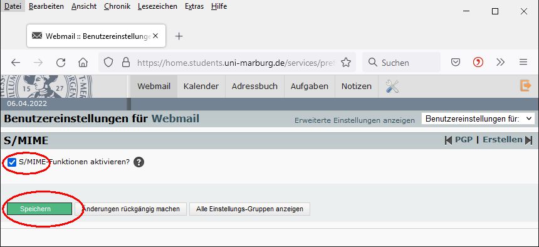Click the question mark help icon

tap(139, 162)
